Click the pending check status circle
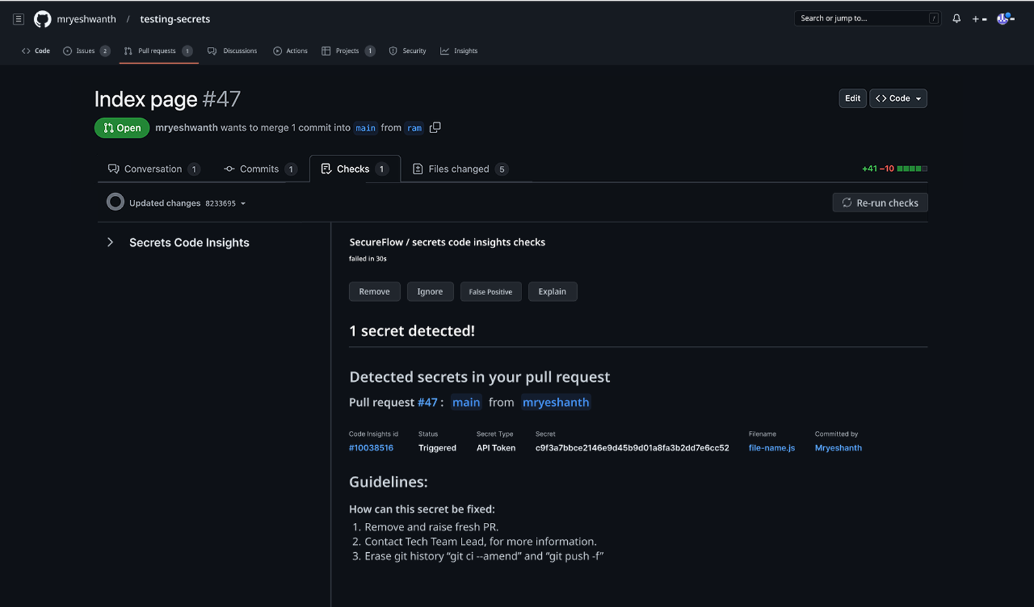The height and width of the screenshot is (607, 1034). (x=115, y=202)
